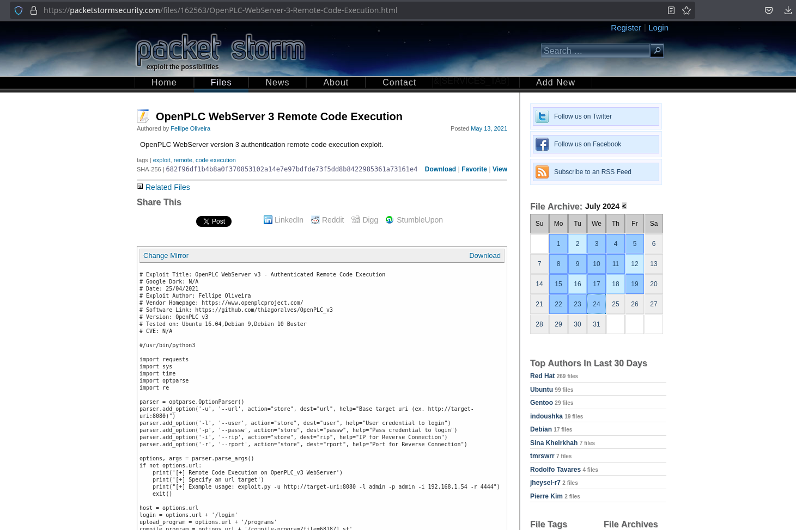The height and width of the screenshot is (530, 796).
Task: Click the View link
Action: point(500,169)
